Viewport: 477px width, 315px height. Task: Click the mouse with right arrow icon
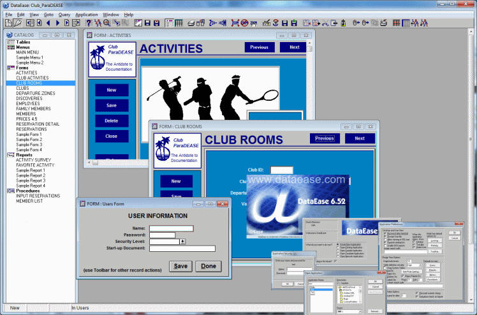[x=365, y=23]
